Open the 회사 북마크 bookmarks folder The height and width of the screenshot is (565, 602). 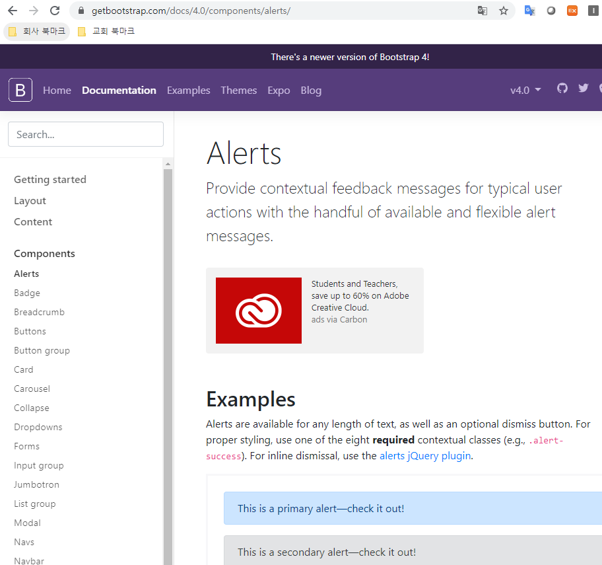(37, 31)
